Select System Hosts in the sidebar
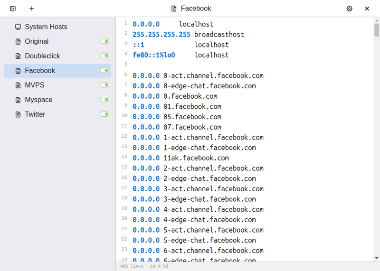The width and height of the screenshot is (380, 271). (x=57, y=27)
